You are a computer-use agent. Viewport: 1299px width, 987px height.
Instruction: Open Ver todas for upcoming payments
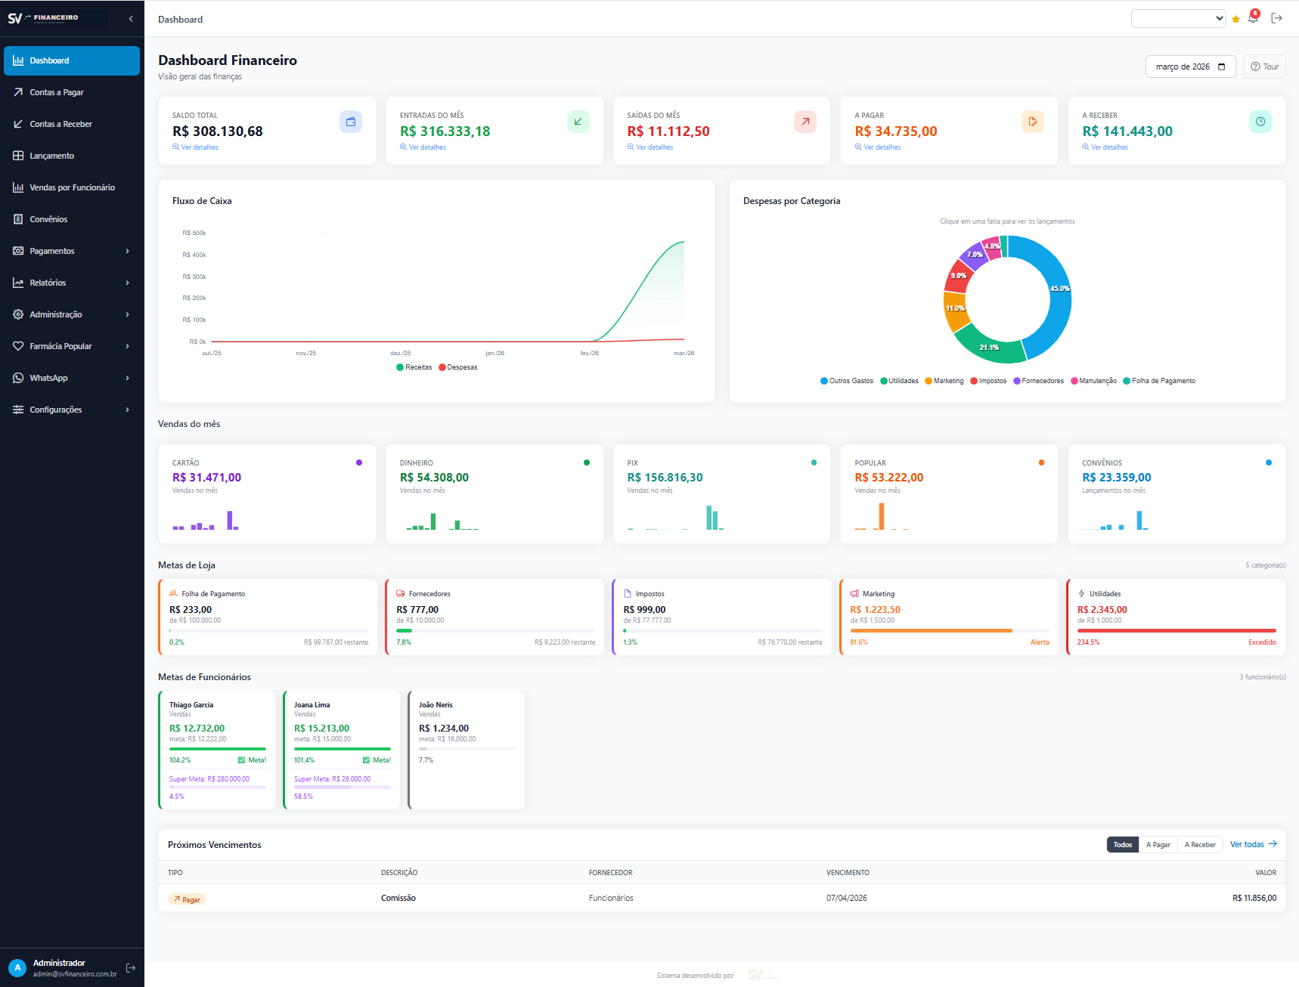pyautogui.click(x=1252, y=844)
